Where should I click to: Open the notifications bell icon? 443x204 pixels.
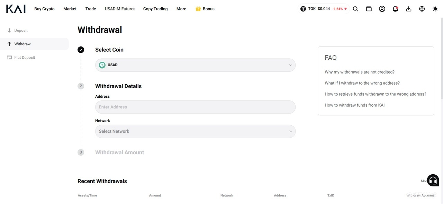(x=395, y=9)
